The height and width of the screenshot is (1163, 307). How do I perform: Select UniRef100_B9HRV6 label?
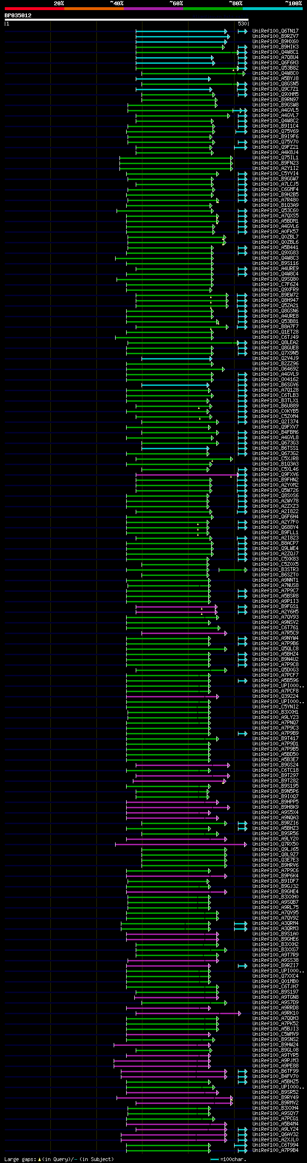275,865
